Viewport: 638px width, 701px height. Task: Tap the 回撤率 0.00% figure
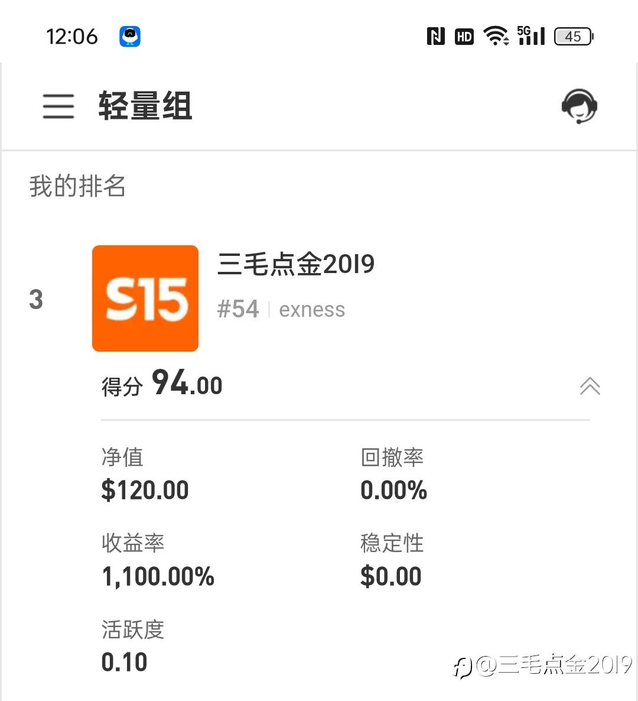tap(393, 490)
